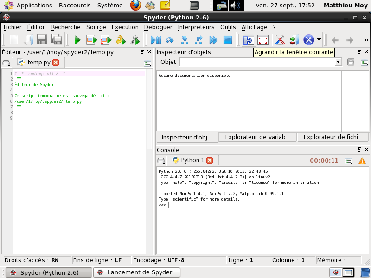
Task: Close the Python 1 console tab
Action: click(x=210, y=160)
